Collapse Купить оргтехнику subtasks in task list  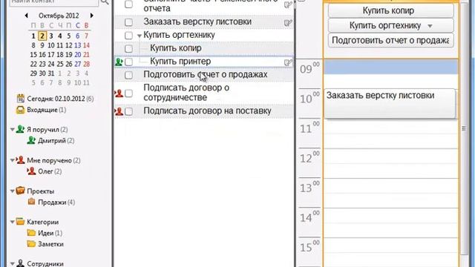(139, 36)
